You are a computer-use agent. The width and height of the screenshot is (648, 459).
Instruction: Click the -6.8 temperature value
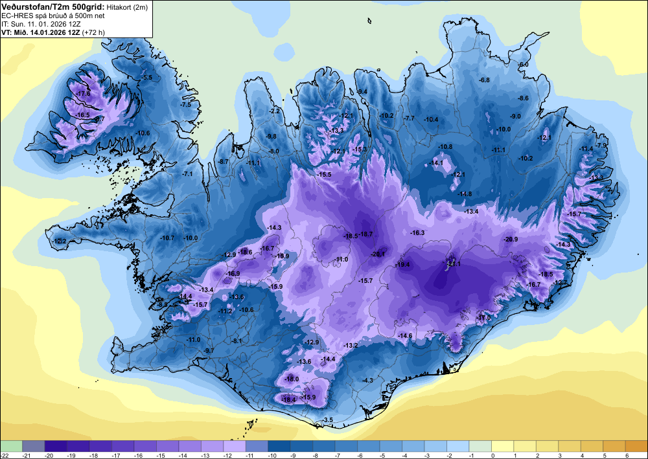pos(484,80)
